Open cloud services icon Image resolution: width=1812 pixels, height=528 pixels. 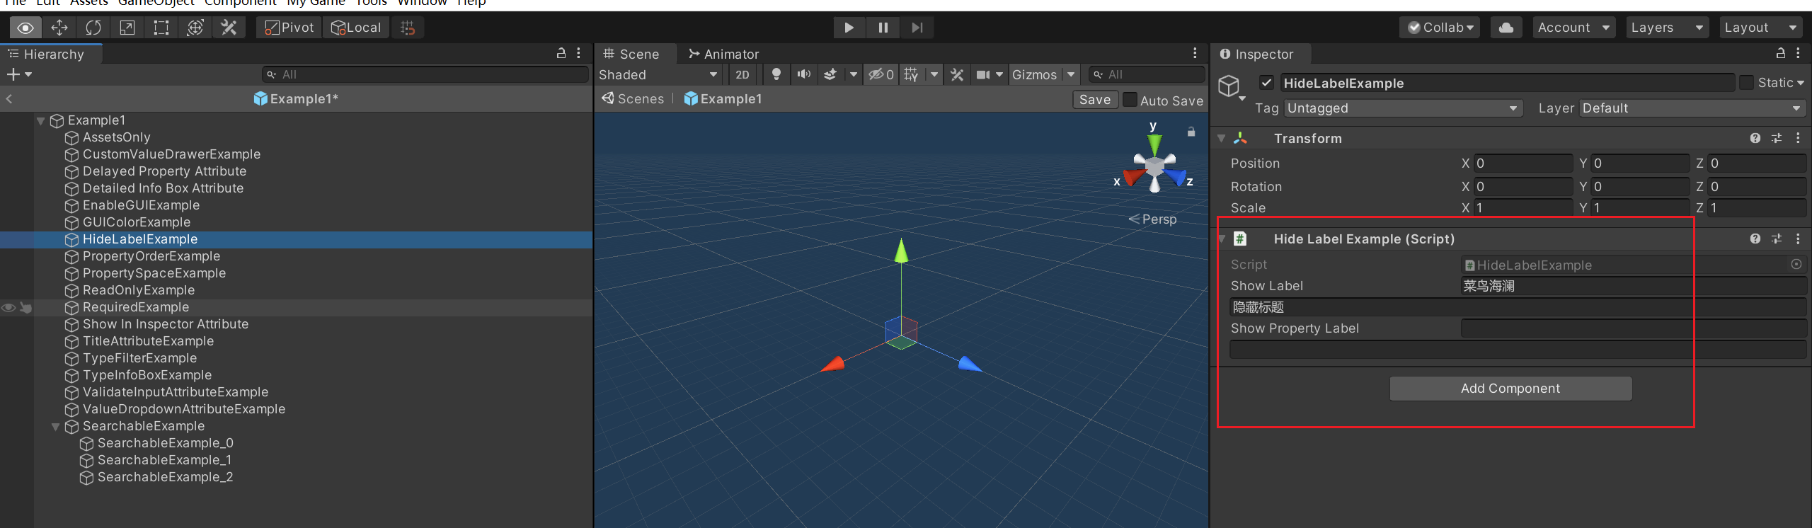(x=1506, y=28)
